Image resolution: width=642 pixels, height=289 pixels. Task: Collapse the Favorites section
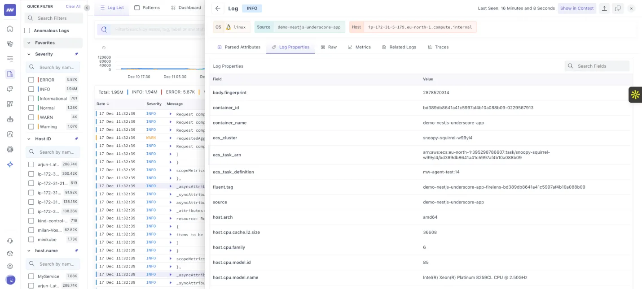tap(29, 43)
